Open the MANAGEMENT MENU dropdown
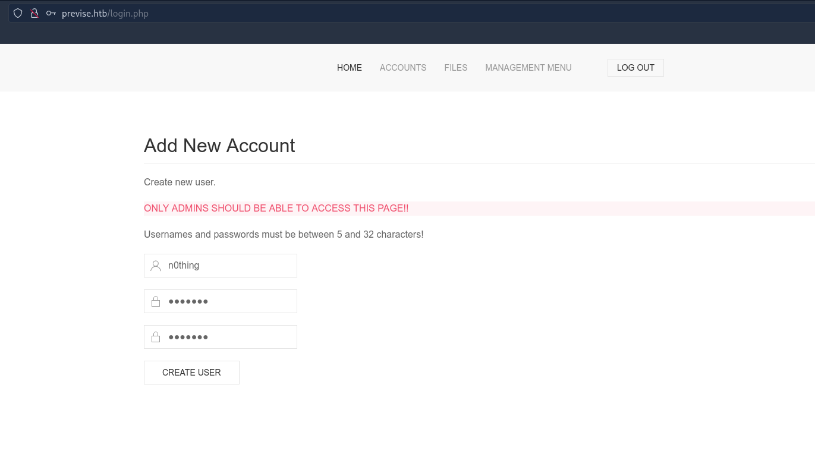Image resolution: width=815 pixels, height=454 pixels. pos(528,68)
